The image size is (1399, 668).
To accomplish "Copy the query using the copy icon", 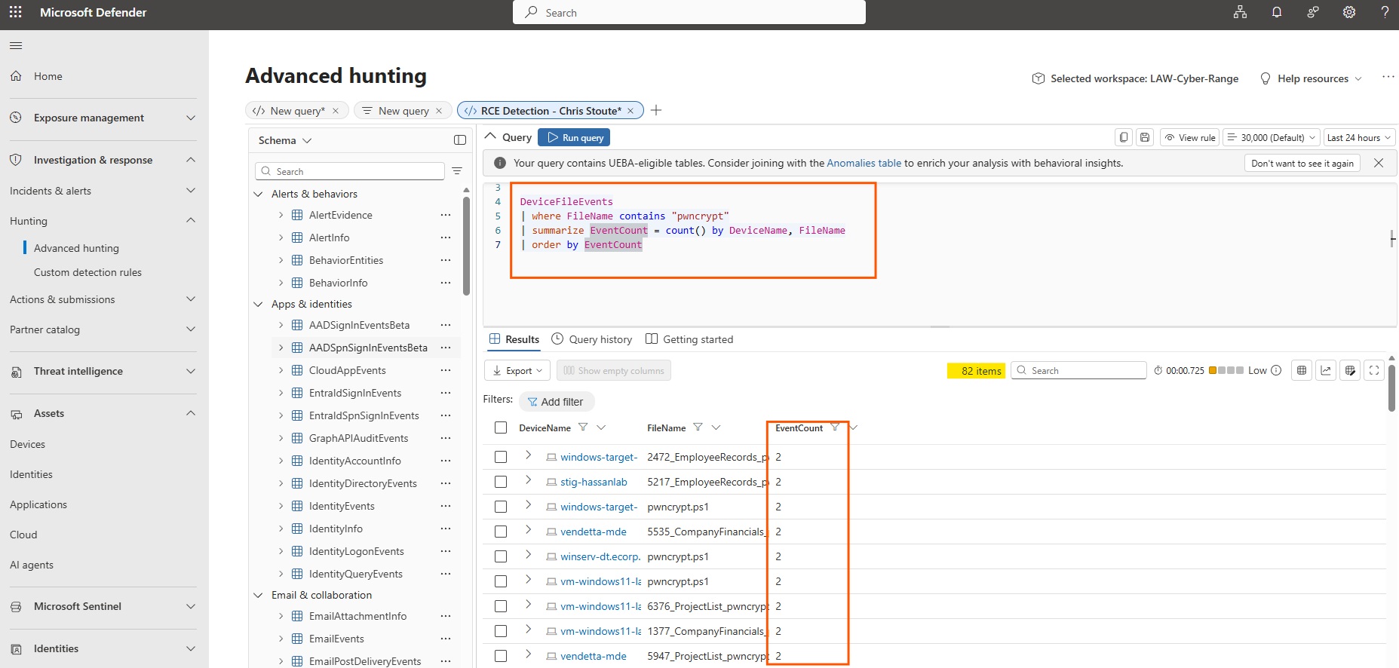I will coord(1124,137).
